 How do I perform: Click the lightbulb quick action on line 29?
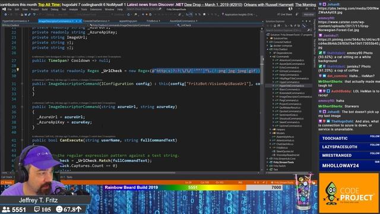[18, 70]
